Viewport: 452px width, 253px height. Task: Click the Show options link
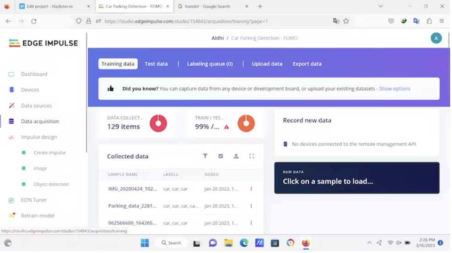click(394, 89)
